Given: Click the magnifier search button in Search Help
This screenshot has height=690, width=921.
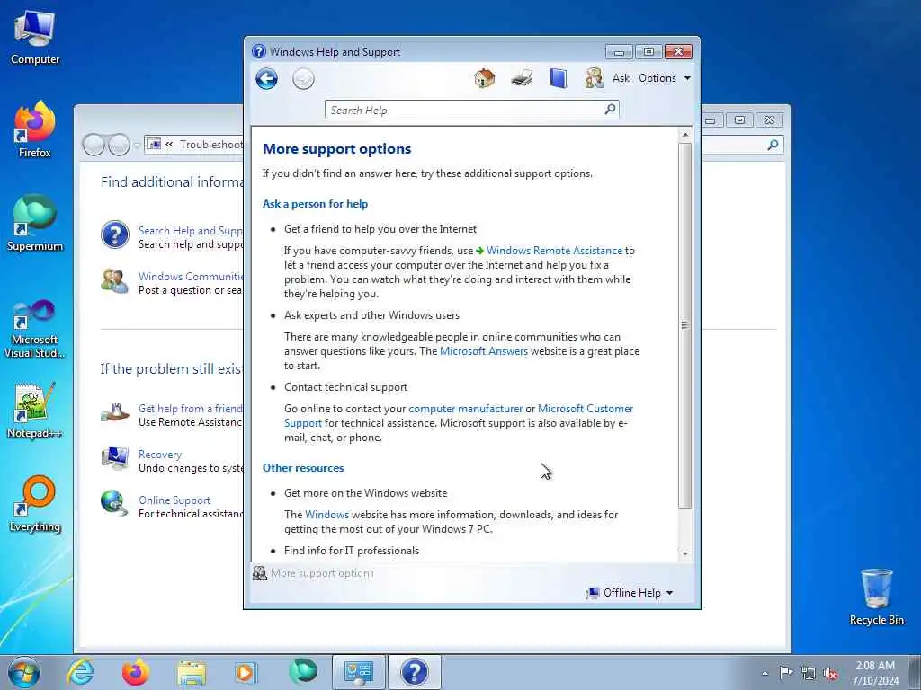Looking at the screenshot, I should (611, 109).
